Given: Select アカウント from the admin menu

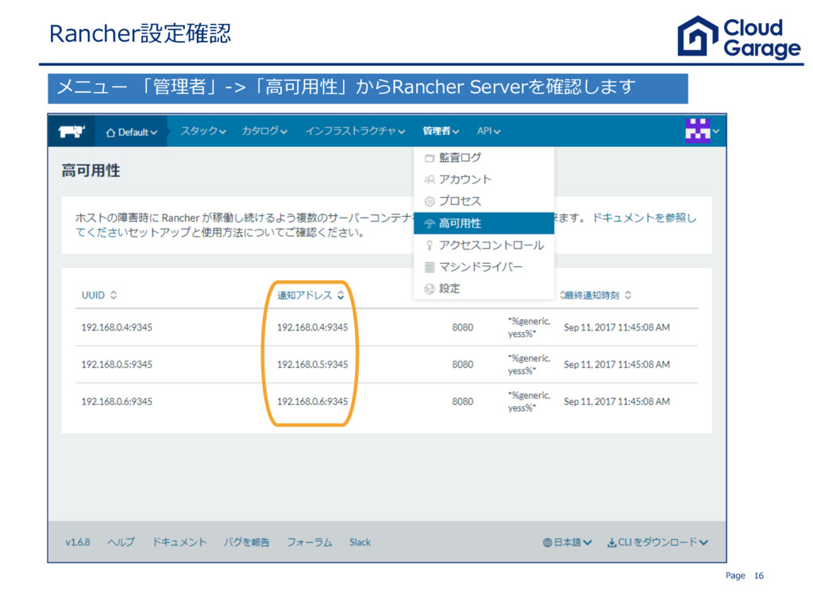Looking at the screenshot, I should coord(484,180).
